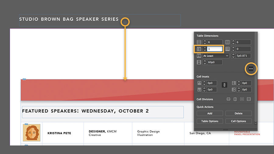Click the Column Width icon
Image resolution: width=274 pixels, height=154 pixels.
[199, 62]
